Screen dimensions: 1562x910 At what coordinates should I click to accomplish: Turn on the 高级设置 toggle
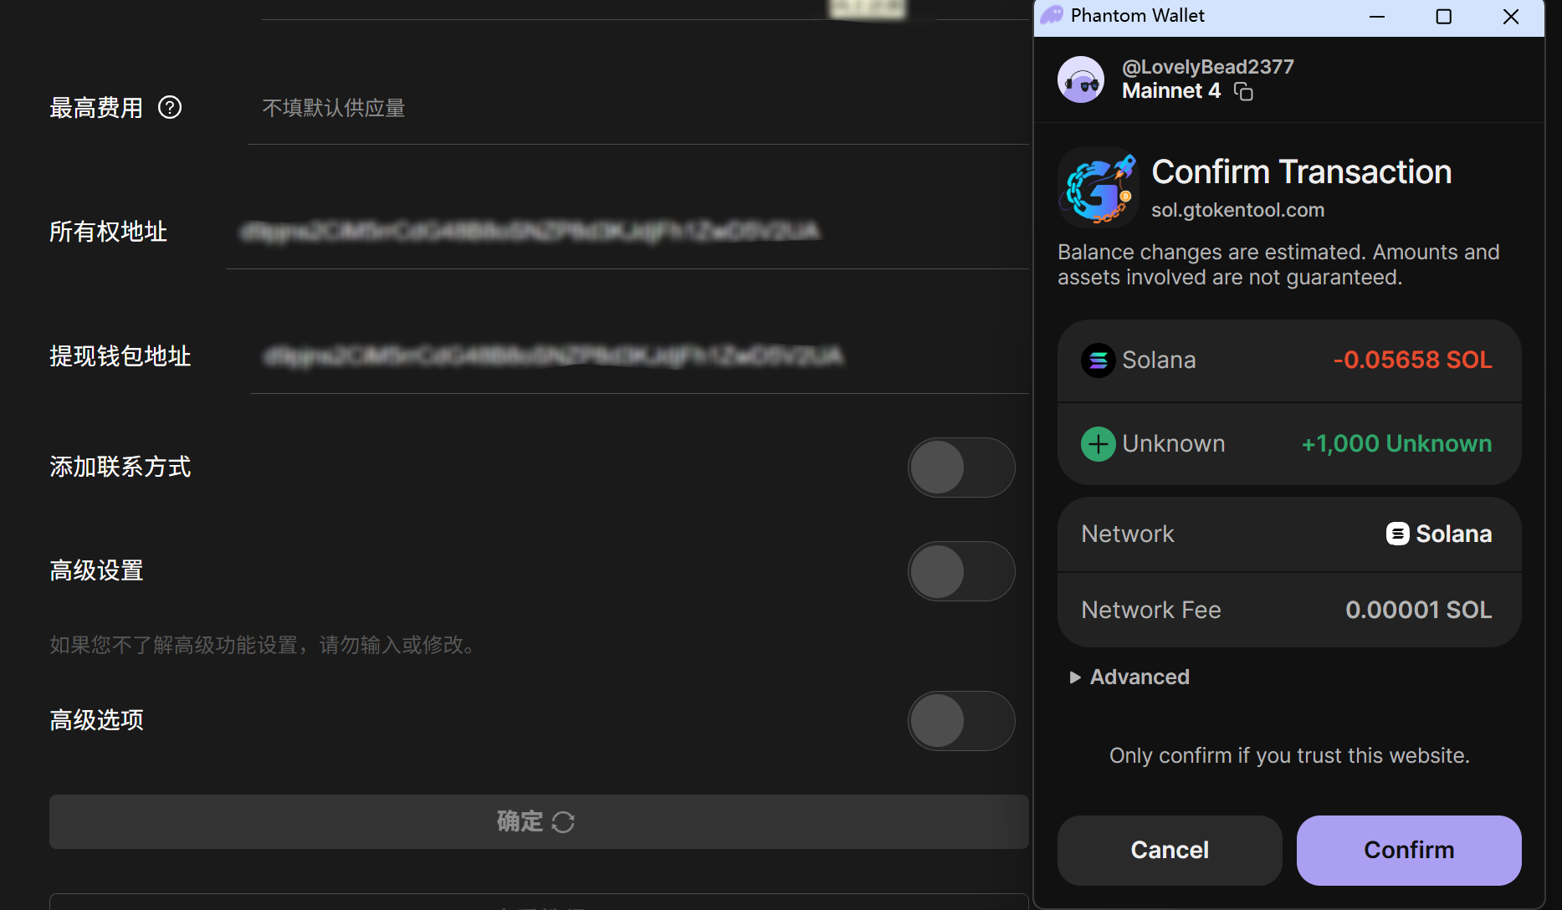tap(961, 571)
